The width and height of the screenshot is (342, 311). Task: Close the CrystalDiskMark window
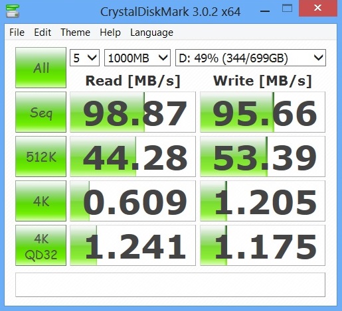(318, 8)
